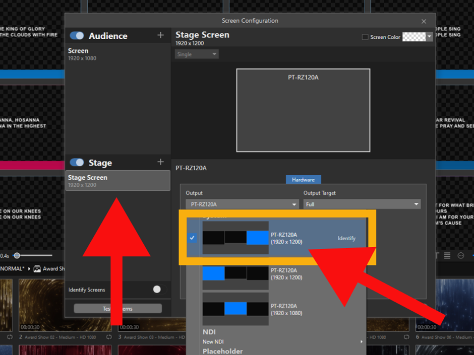
Task: Click the second PT-RZ120A 1920 x 1200 display icon
Action: [235, 273]
